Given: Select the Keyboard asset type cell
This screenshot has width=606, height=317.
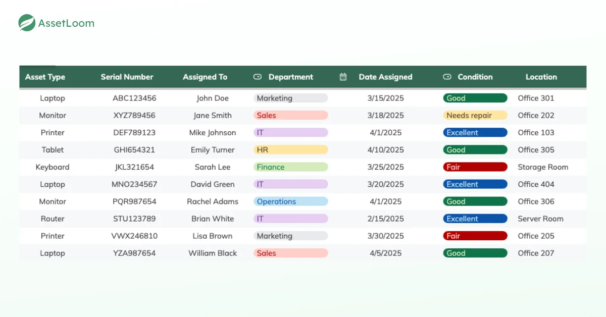Looking at the screenshot, I should 53,167.
